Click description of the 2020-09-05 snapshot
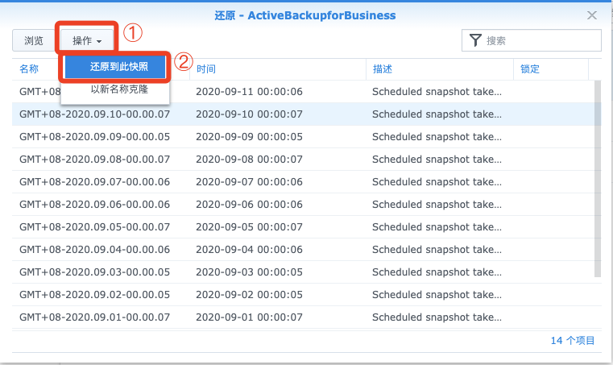The width and height of the screenshot is (613, 365). pos(437,227)
